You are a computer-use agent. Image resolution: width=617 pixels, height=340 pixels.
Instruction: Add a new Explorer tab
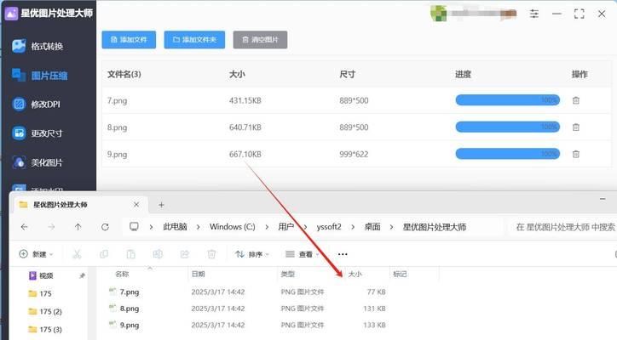coord(161,205)
